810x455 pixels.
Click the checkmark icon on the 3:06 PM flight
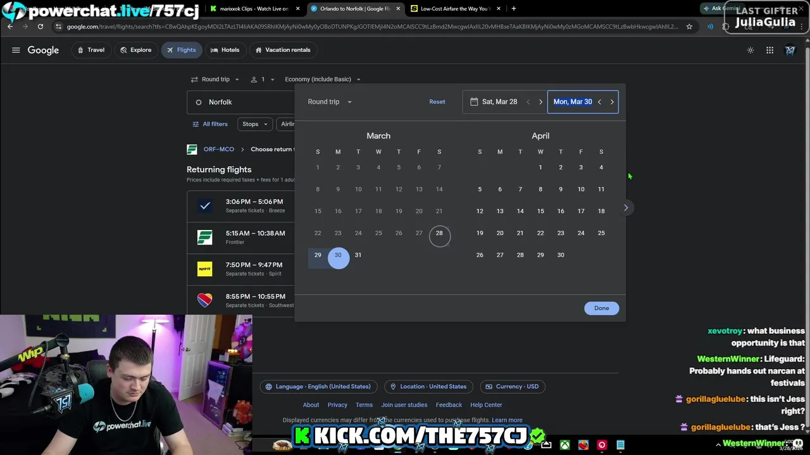pyautogui.click(x=204, y=205)
